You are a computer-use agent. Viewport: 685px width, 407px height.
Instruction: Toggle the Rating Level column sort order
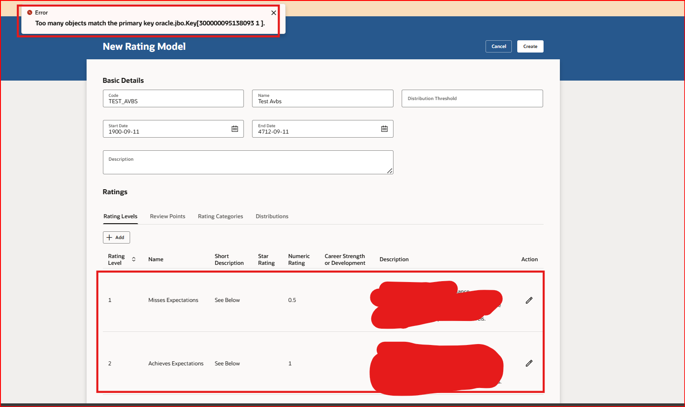tap(134, 259)
